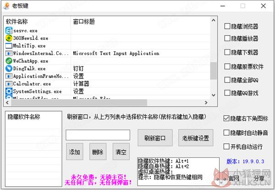Enable the 隐藏播放器 checkbox
Viewport: 275px width, 190px height.
tap(227, 38)
